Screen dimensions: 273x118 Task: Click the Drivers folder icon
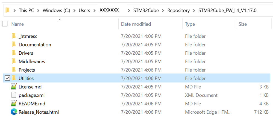[x=14, y=53]
